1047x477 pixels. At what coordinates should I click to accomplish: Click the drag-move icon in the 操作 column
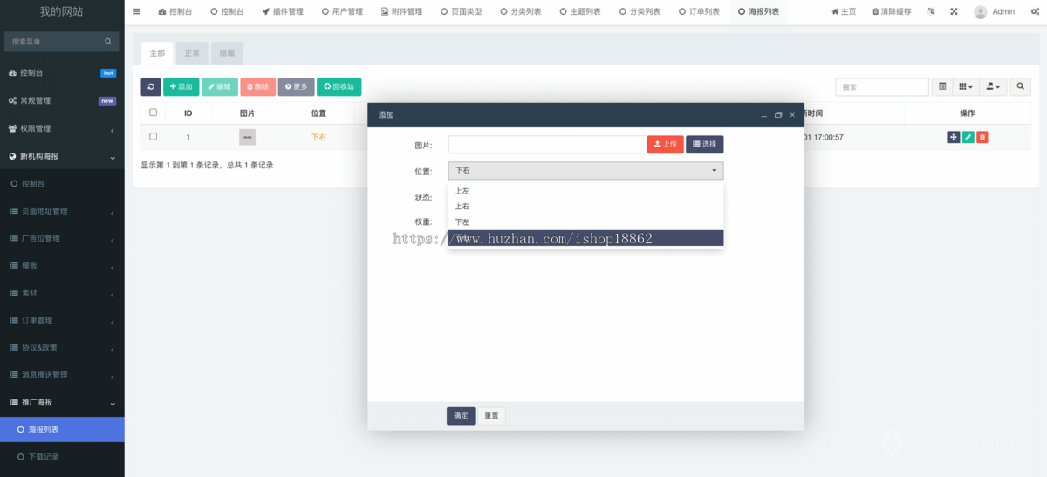tap(953, 137)
